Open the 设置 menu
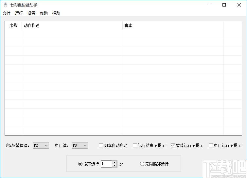This screenshot has width=247, height=178. [x=31, y=13]
